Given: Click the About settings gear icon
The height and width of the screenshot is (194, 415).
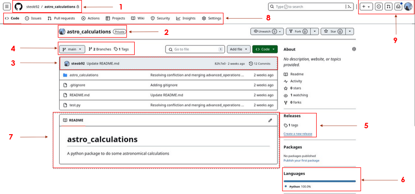Looking at the screenshot, I should (x=354, y=49).
